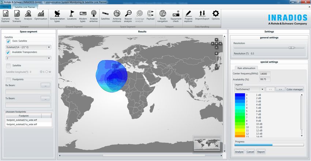311x161 pixels.
Task: Uncheck Available Transponders checkbox
Action: (x=8, y=52)
